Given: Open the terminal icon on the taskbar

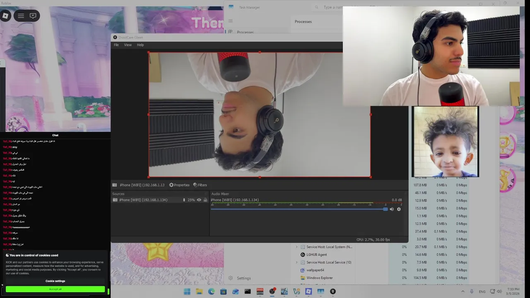Looking at the screenshot, I should (x=248, y=291).
